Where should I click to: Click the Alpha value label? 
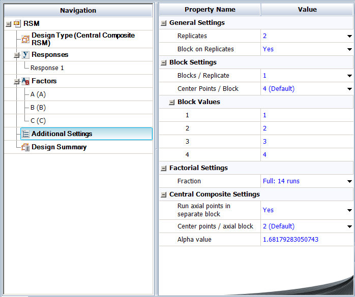click(x=194, y=240)
